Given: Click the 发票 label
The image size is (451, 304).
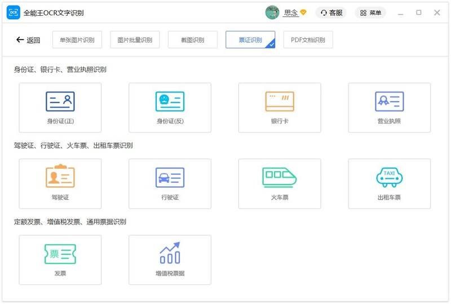Looking at the screenshot, I should coord(60,273).
